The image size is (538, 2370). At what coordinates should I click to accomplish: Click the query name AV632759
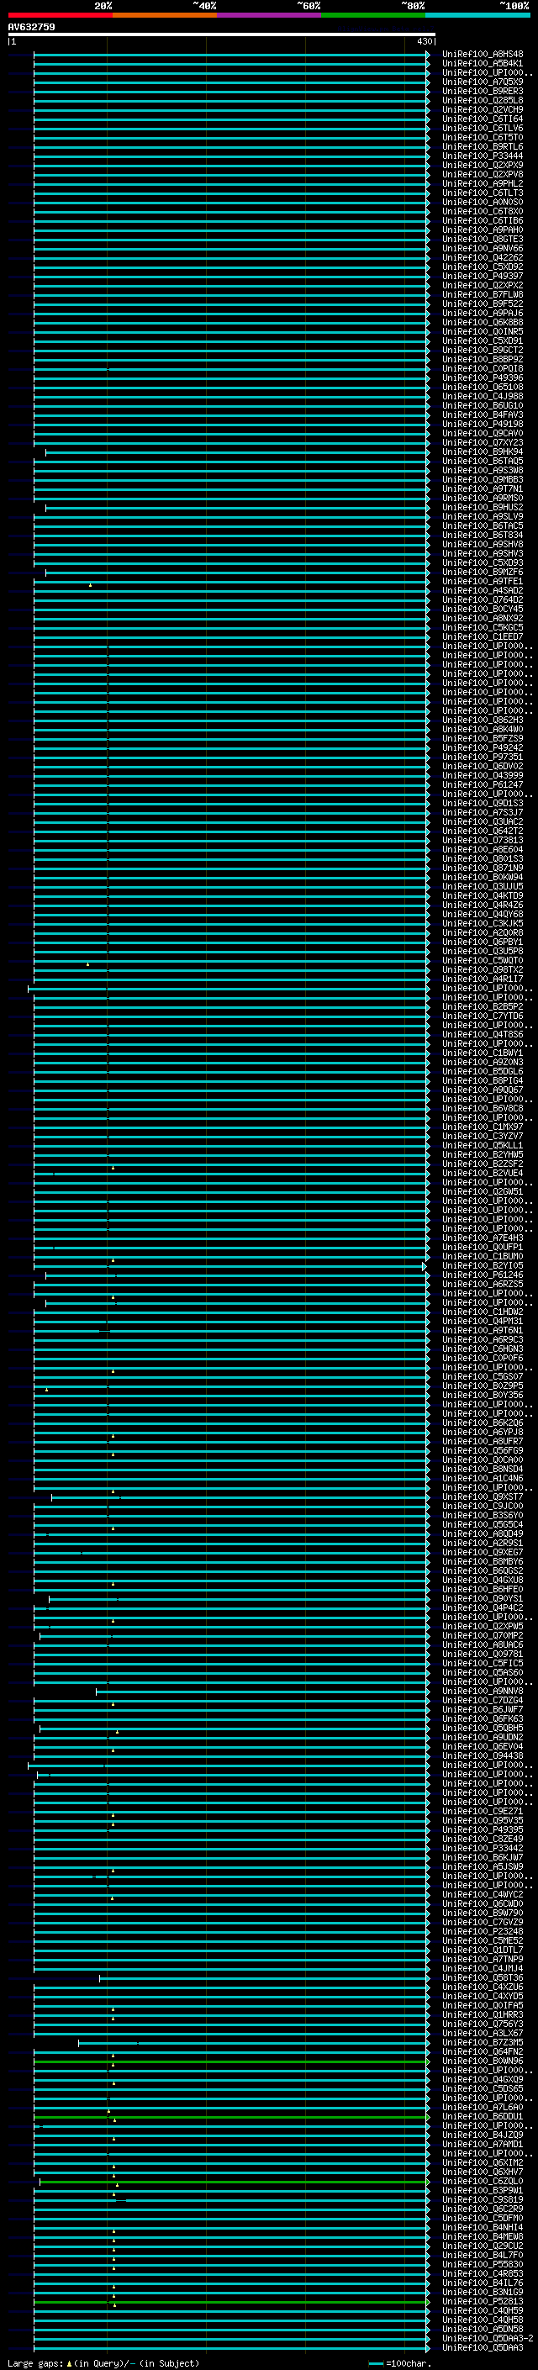coord(31,28)
